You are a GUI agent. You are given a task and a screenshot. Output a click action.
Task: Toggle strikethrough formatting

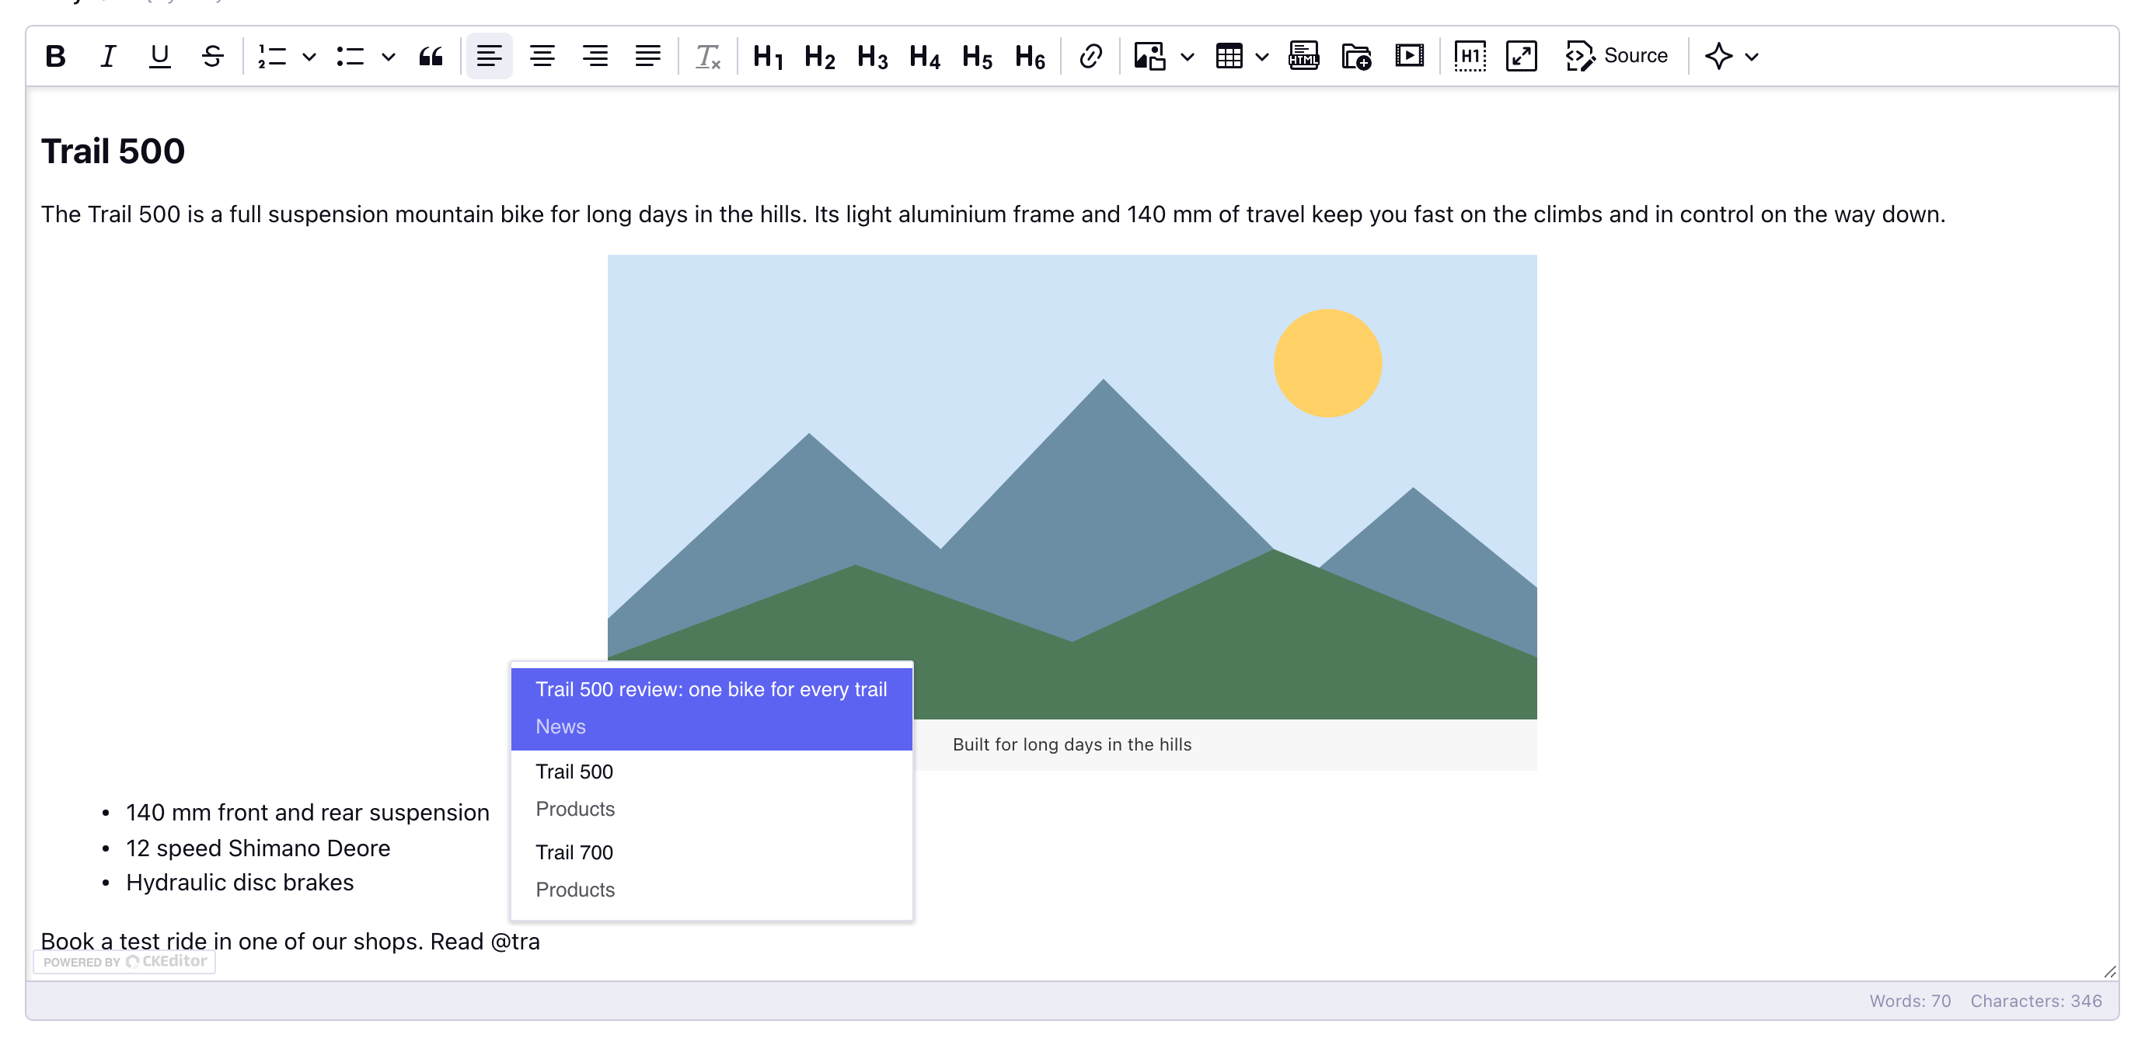pos(212,56)
